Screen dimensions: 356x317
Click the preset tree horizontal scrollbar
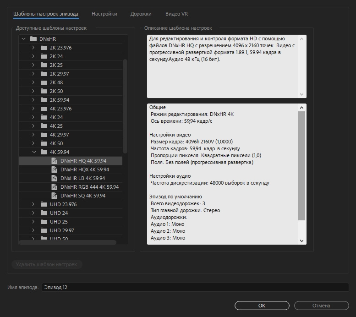(x=68, y=242)
